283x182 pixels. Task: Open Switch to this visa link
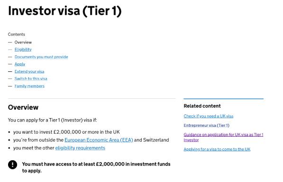(31, 78)
